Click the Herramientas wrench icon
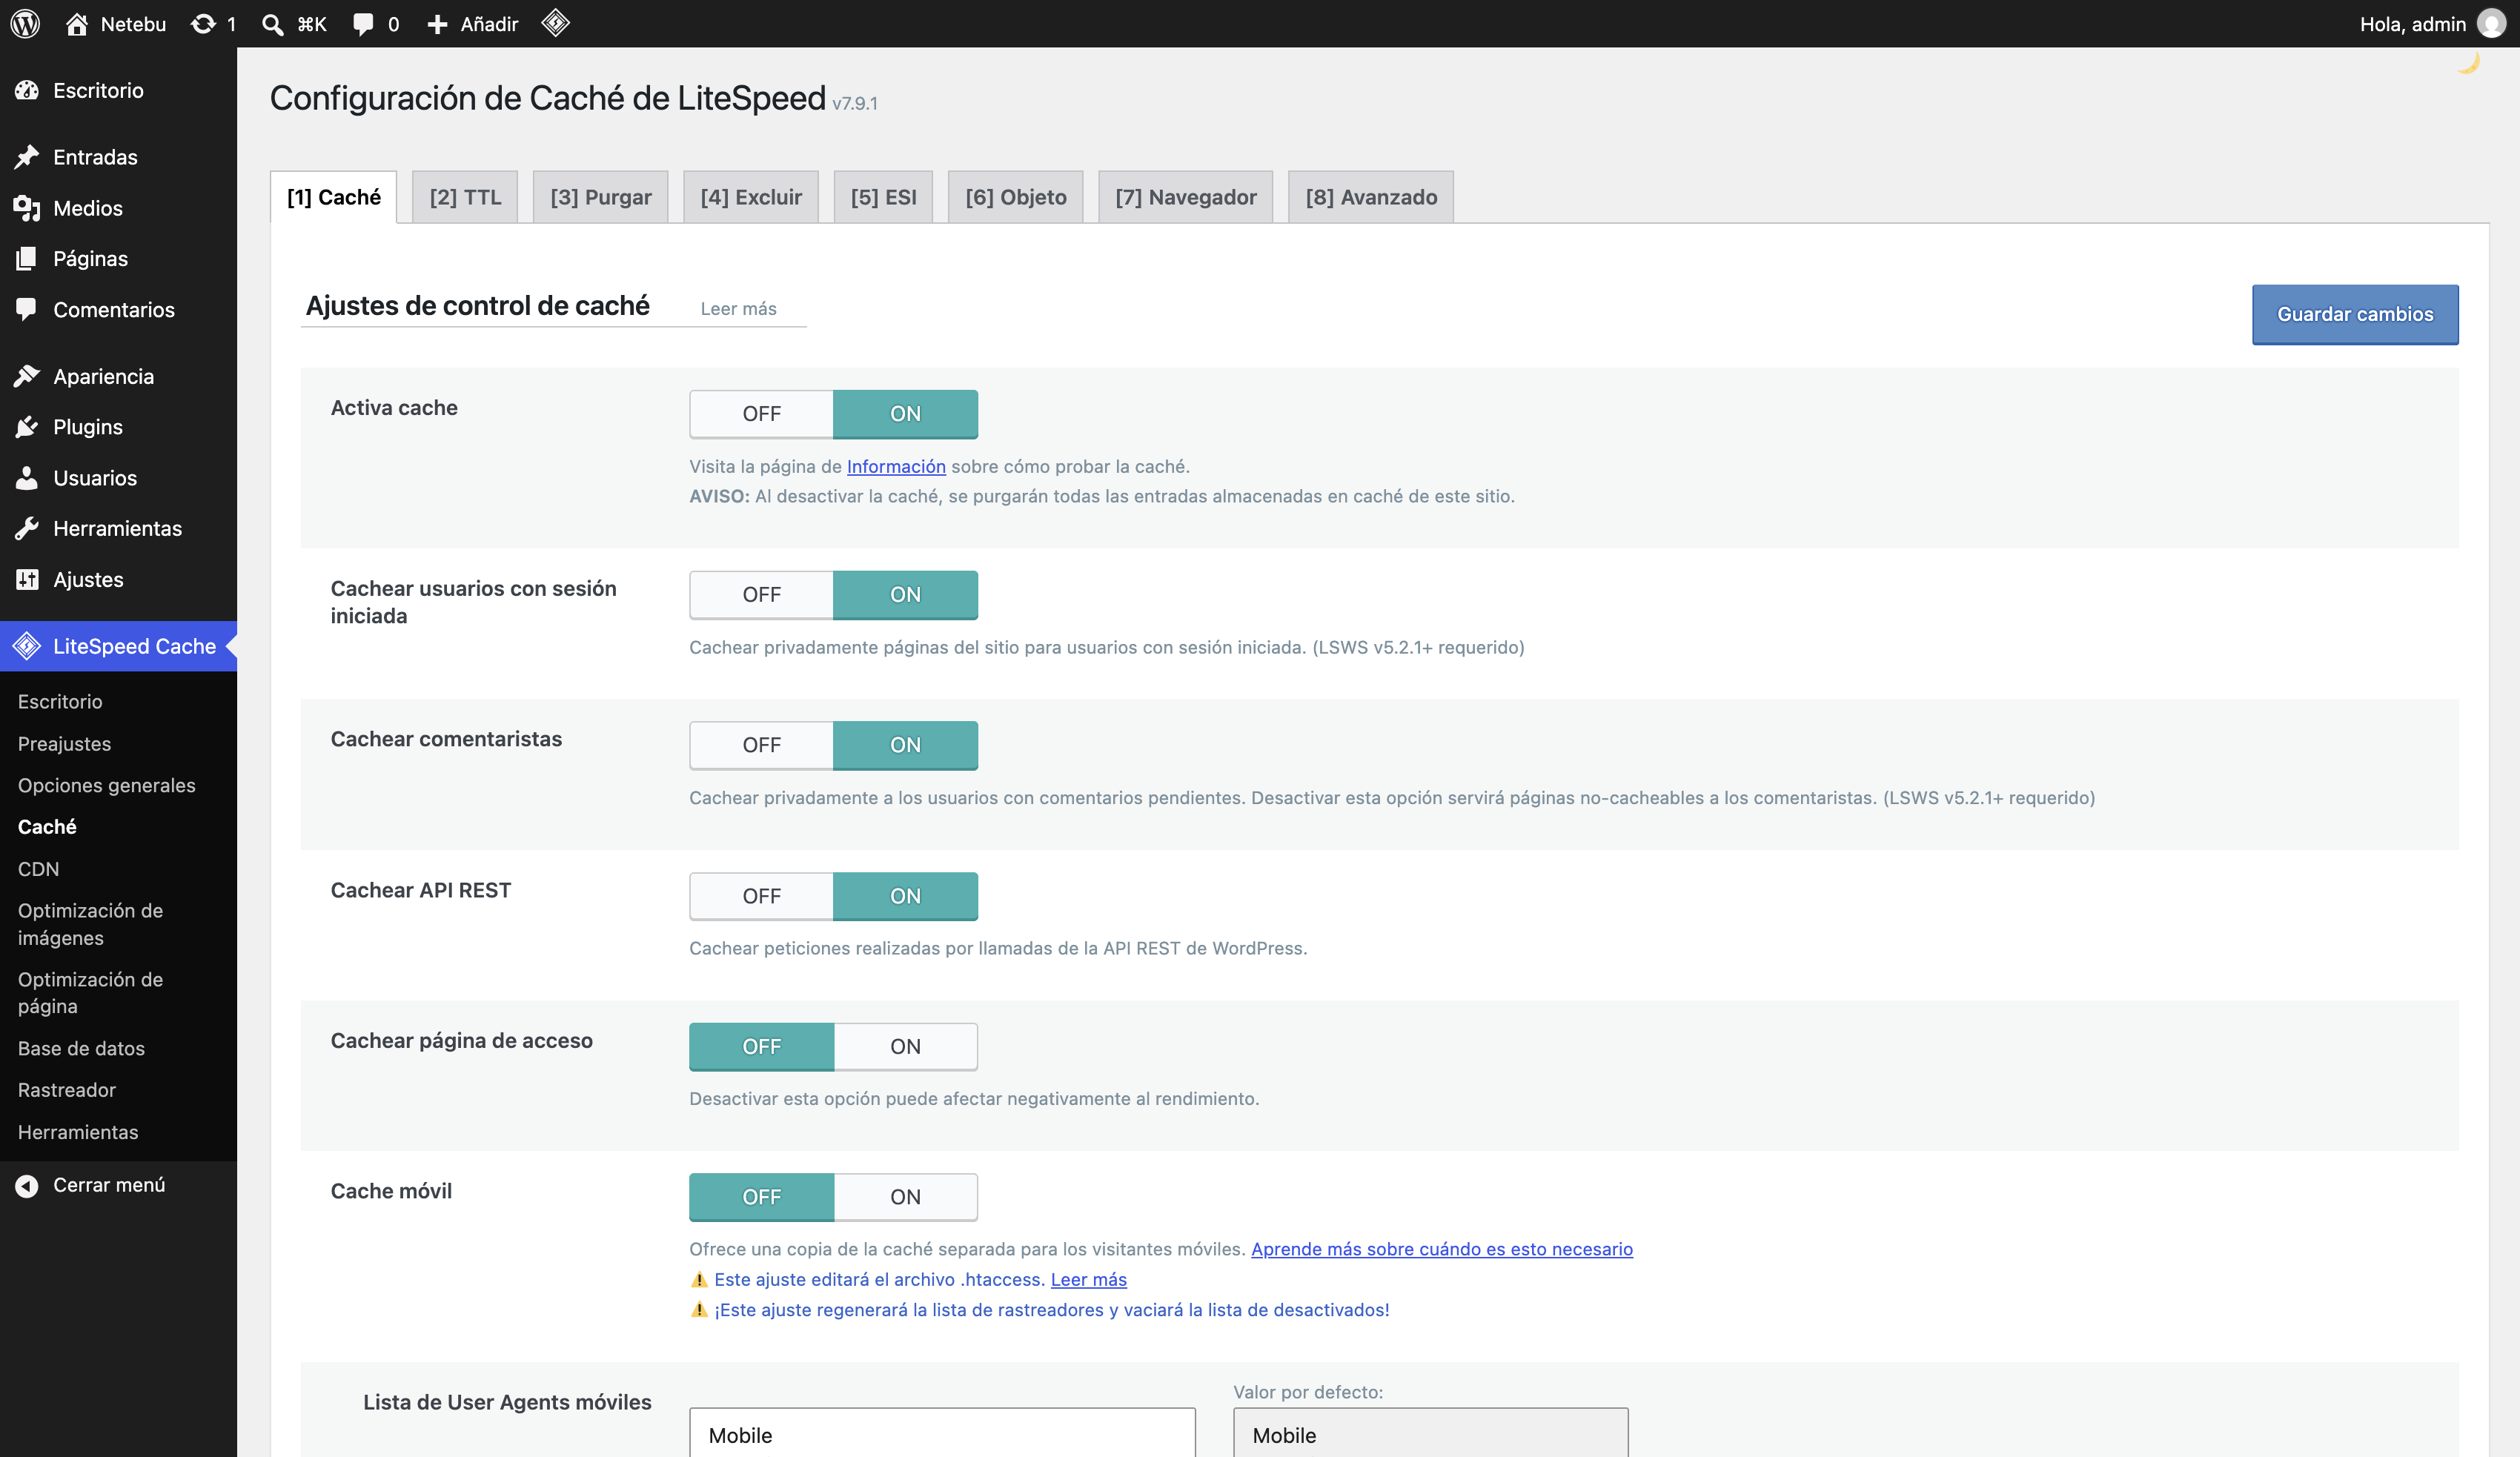This screenshot has width=2520, height=1457. click(x=27, y=528)
